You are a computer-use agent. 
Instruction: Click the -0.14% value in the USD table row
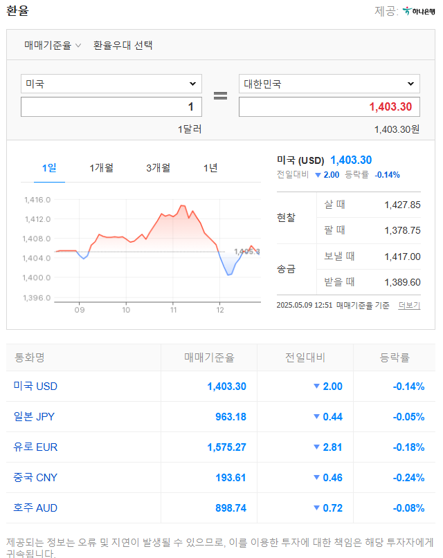tap(408, 386)
